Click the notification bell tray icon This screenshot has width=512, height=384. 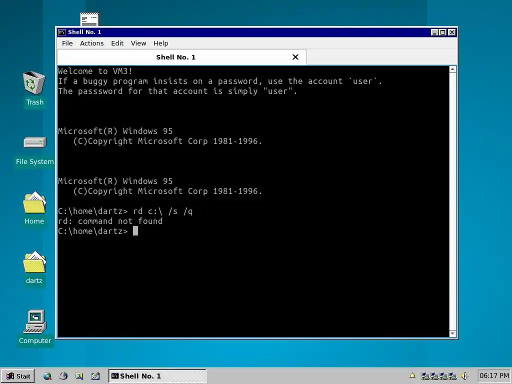click(412, 376)
